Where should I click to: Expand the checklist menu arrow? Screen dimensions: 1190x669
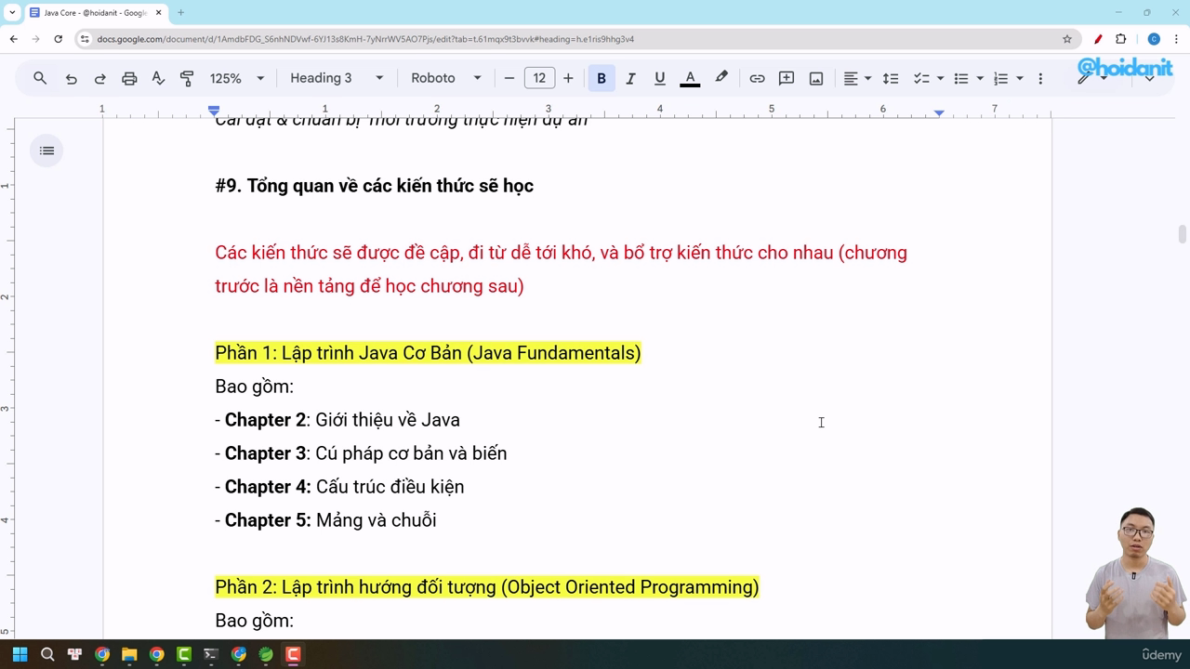click(940, 78)
